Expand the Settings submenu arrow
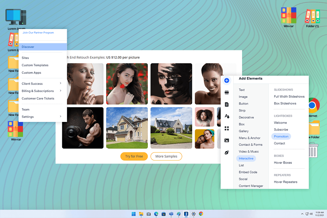Viewport: 327px width, 218px height. click(60, 116)
